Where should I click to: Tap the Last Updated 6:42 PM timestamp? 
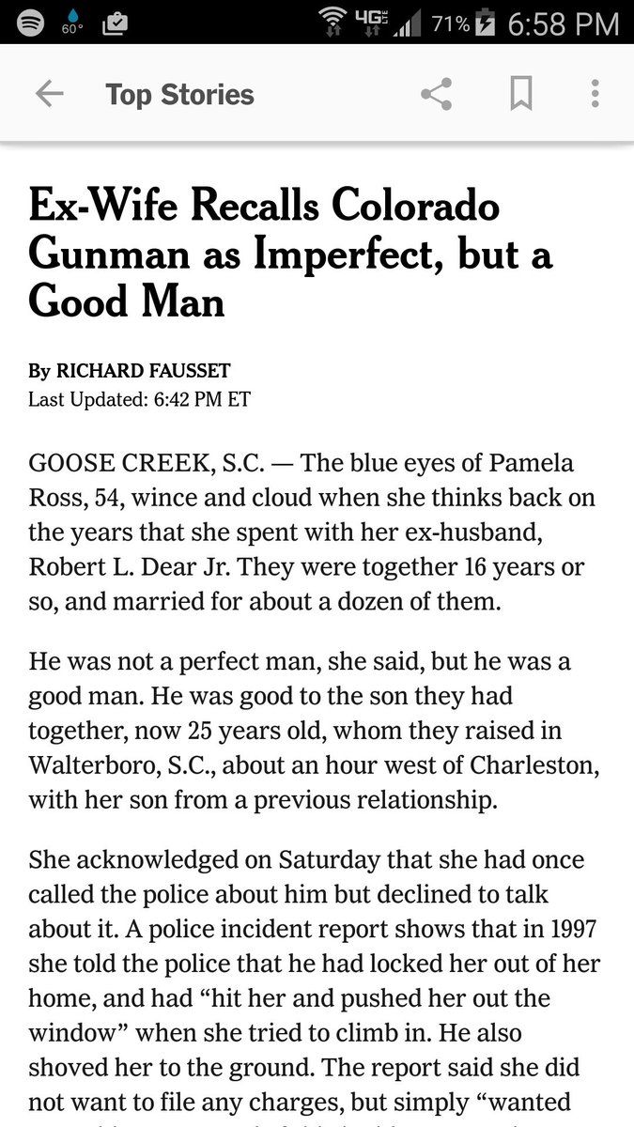pos(139,399)
